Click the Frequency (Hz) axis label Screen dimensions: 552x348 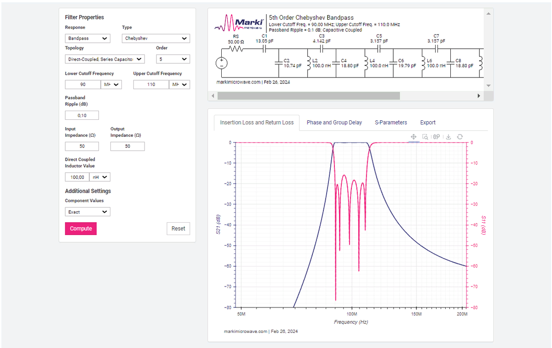pyautogui.click(x=351, y=322)
